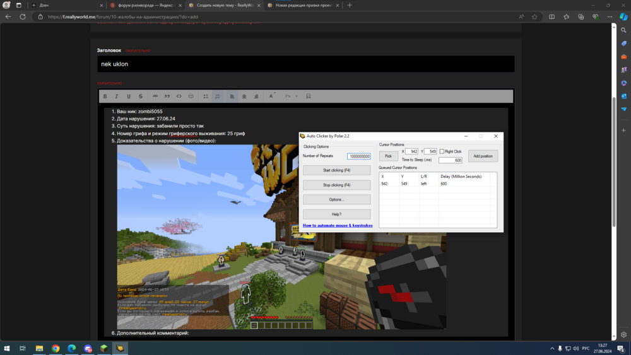Image resolution: width=631 pixels, height=355 pixels.
Task: Insert a quote block in the editor
Action: pyautogui.click(x=167, y=96)
